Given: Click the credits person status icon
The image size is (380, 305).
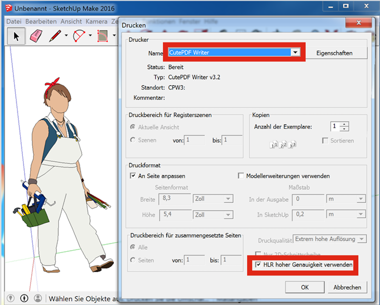Looking at the screenshot, I should coord(24,298).
